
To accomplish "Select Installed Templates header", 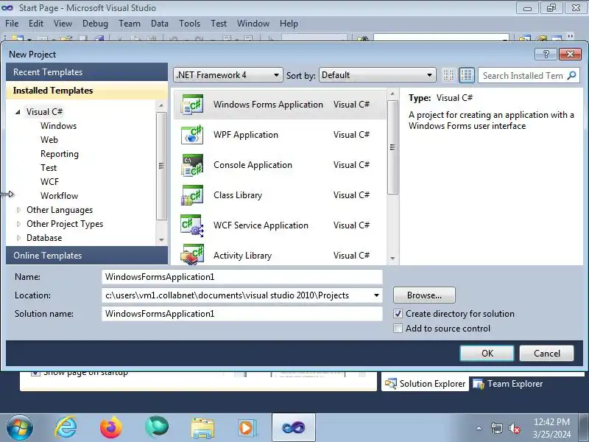I will point(87,91).
